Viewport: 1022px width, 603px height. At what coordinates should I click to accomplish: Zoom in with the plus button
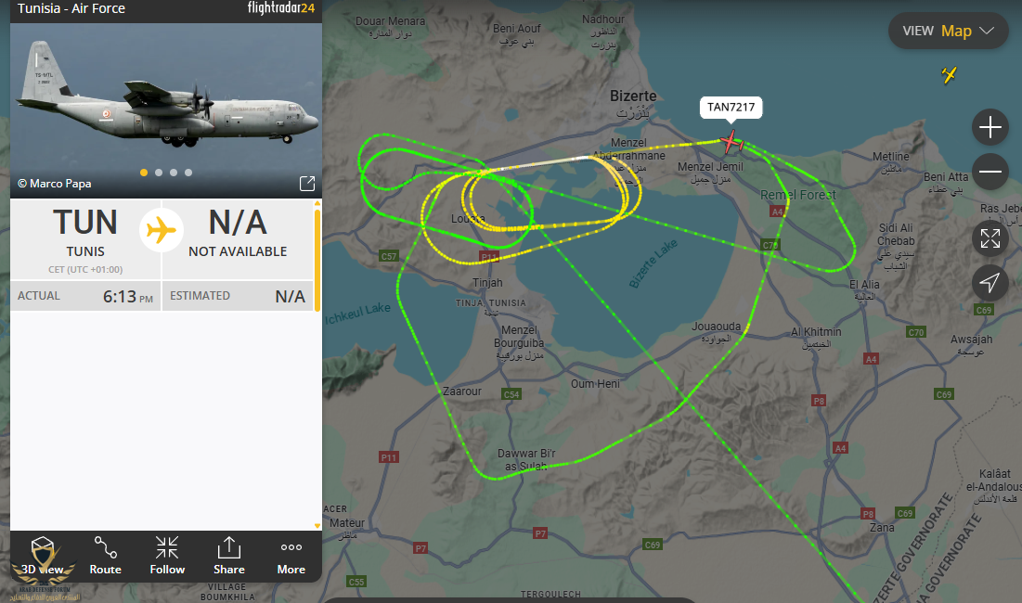[x=990, y=127]
